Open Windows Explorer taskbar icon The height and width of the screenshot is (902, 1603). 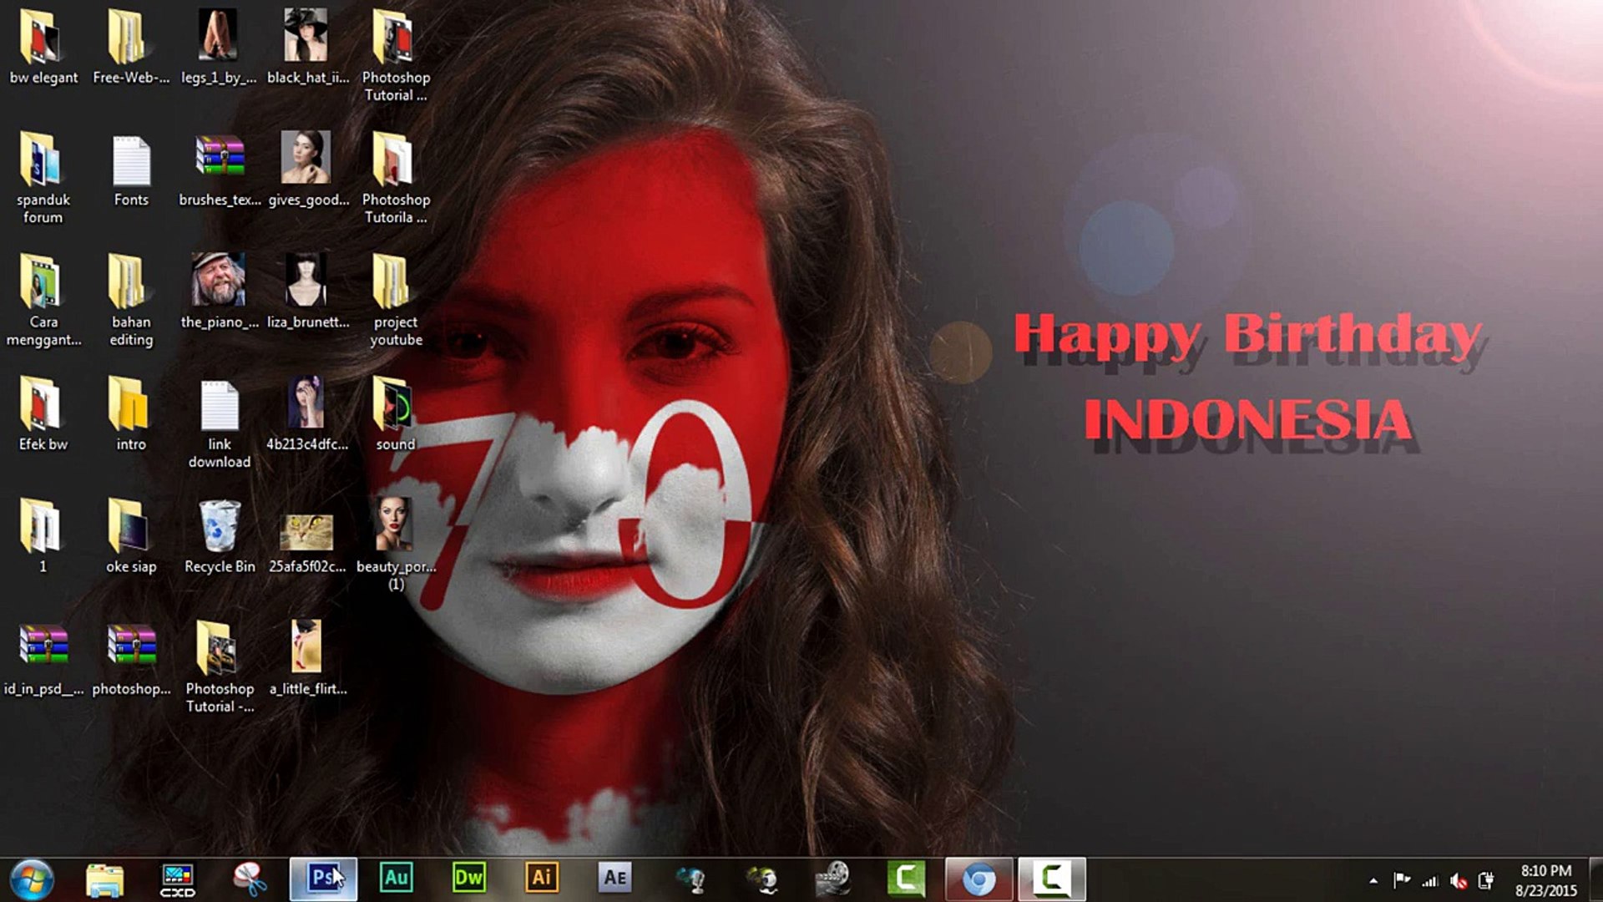(x=105, y=879)
